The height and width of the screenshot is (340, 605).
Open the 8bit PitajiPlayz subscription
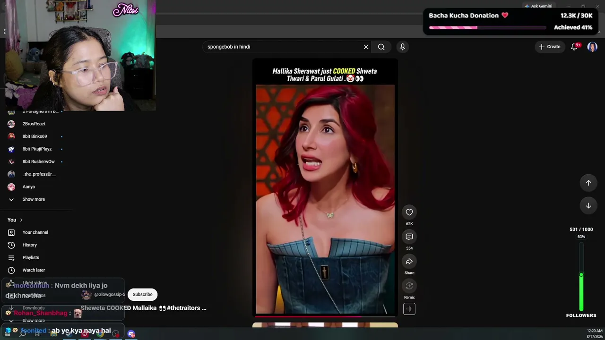[36, 149]
